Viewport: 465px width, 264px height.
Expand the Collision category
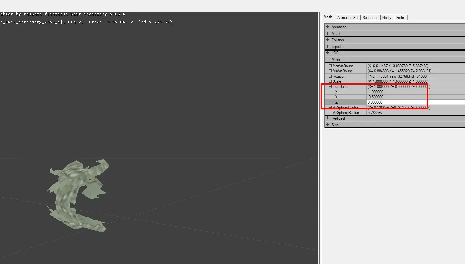(328, 40)
